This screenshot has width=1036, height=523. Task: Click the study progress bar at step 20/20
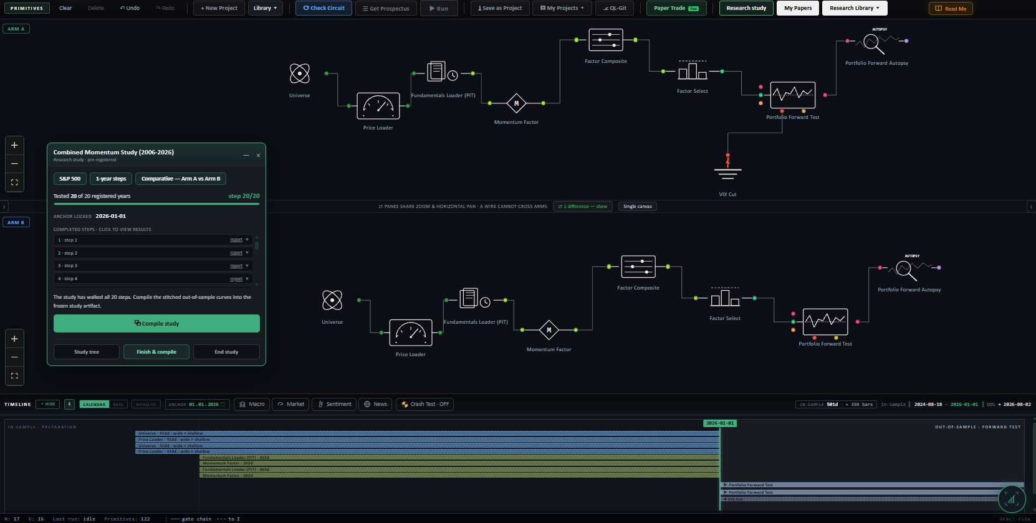point(156,204)
